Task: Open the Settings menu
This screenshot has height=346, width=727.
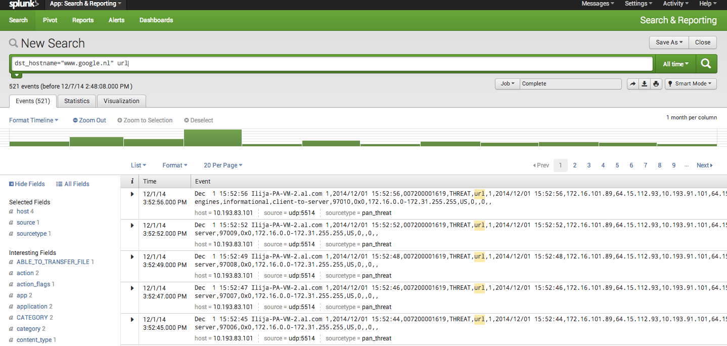Action: [638, 4]
